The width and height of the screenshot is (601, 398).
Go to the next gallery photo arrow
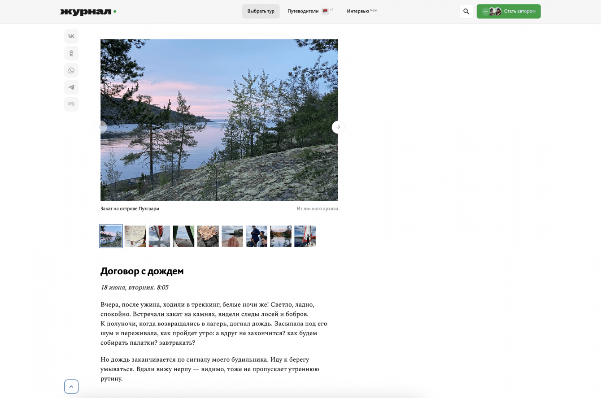coord(338,127)
